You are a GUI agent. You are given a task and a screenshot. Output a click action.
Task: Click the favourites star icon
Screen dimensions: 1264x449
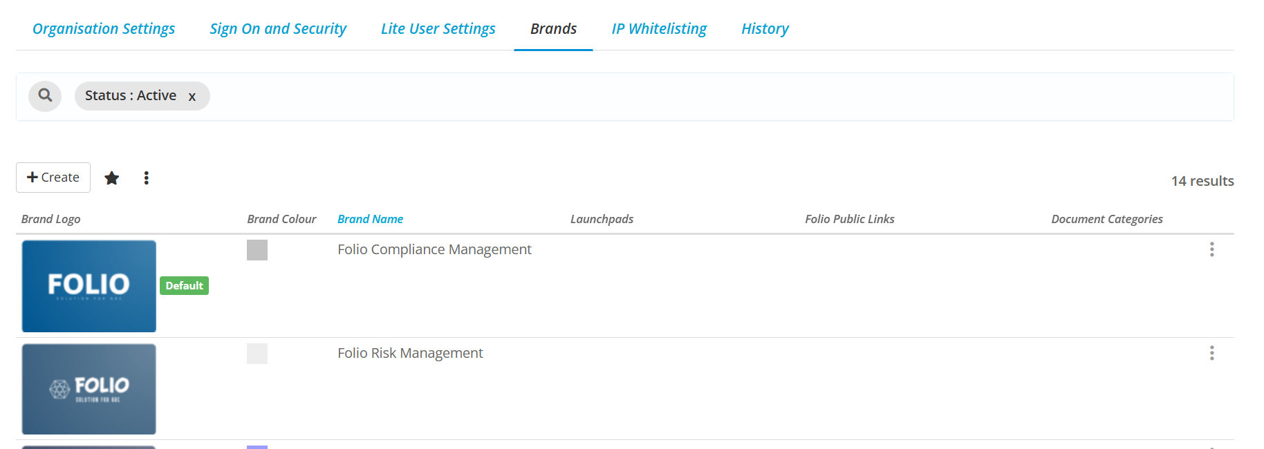pyautogui.click(x=111, y=178)
